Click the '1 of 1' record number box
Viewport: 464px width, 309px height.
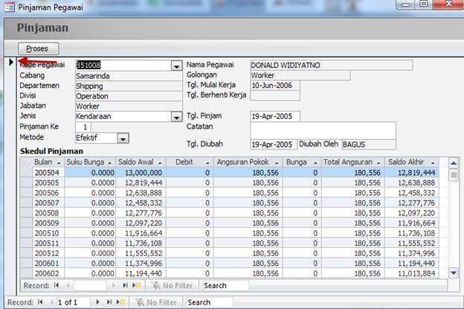click(74, 302)
